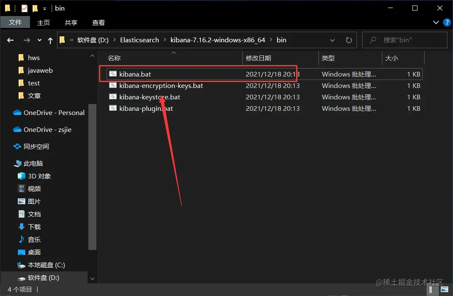Open 音乐 in the navigation pane
The width and height of the screenshot is (453, 296).
point(30,240)
